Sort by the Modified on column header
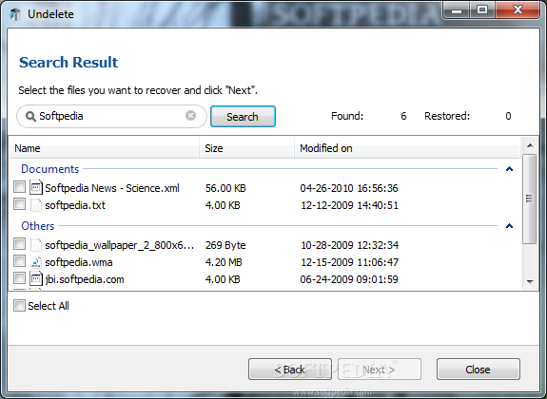This screenshot has height=399, width=547. 407,148
